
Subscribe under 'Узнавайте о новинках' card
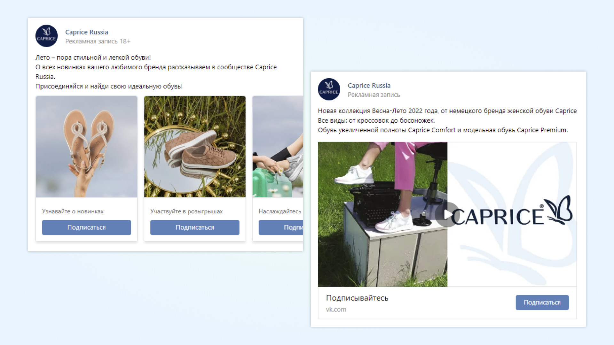point(86,227)
